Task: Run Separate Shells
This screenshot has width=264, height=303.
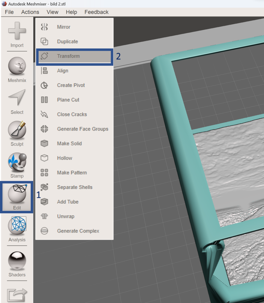Action: tap(74, 187)
